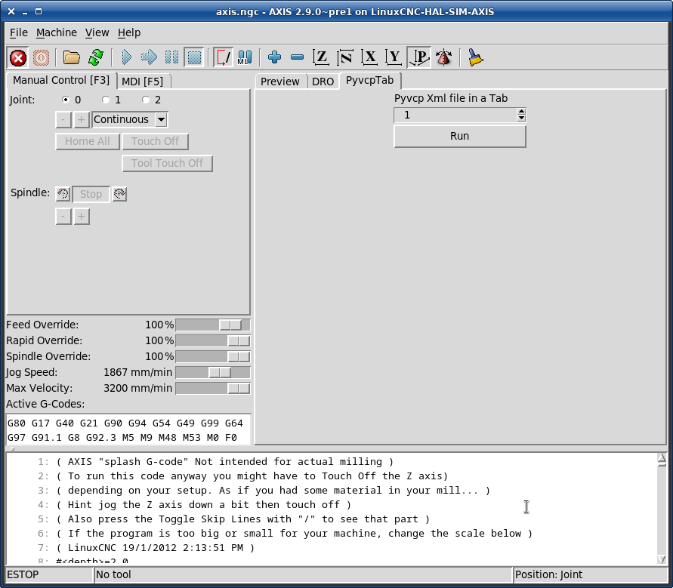Stop program execution icon
This screenshot has width=673, height=588.
[x=194, y=57]
